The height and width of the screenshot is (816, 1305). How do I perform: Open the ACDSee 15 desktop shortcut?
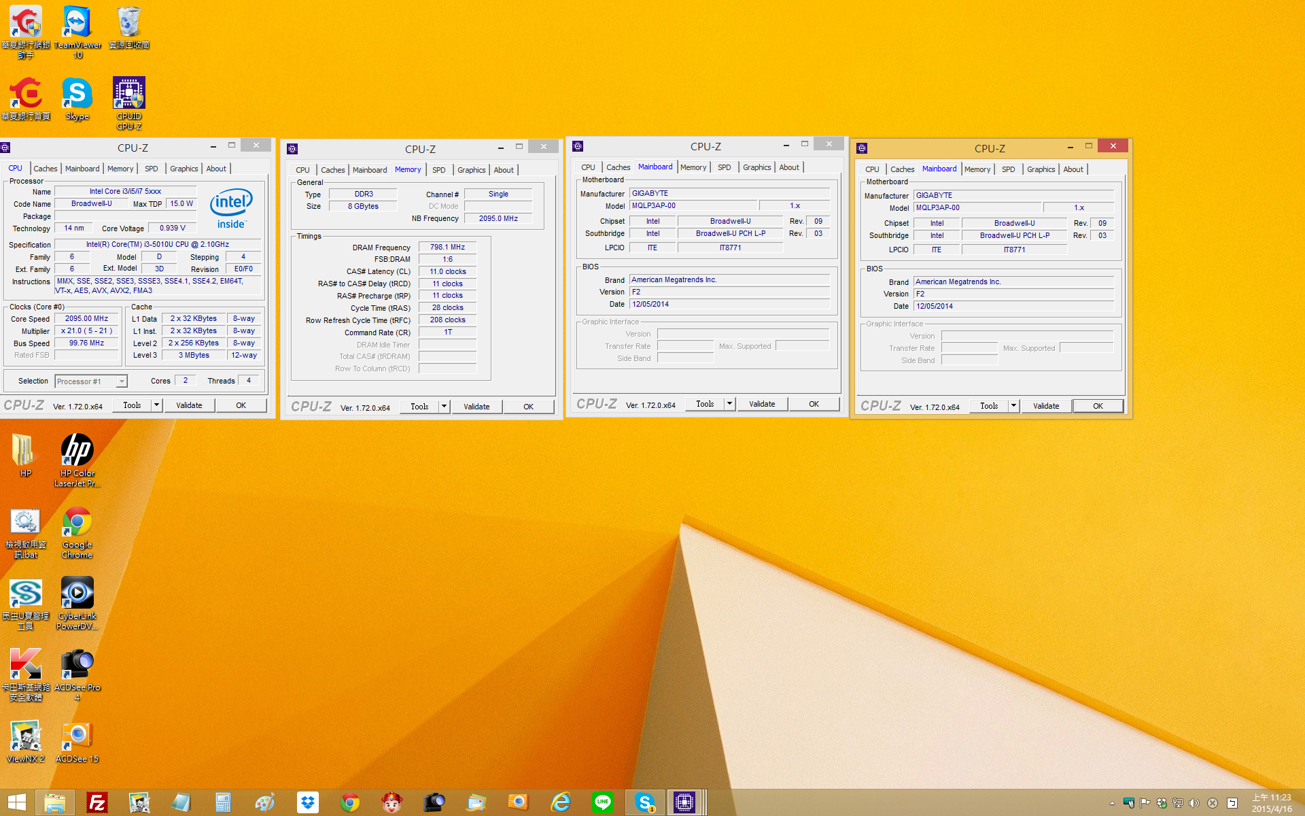coord(77,741)
